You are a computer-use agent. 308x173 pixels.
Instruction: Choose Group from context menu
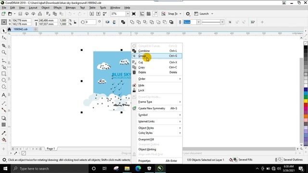click(x=157, y=56)
